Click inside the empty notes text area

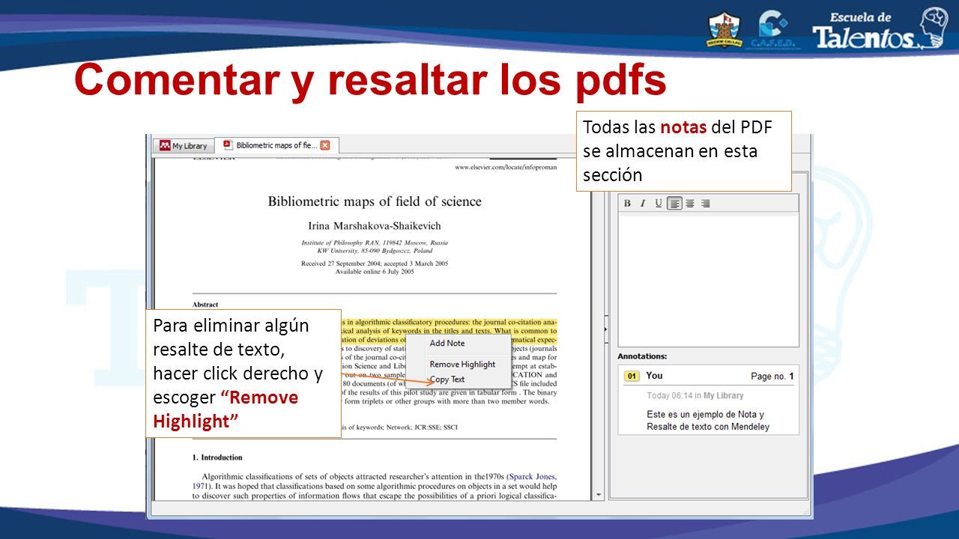click(708, 280)
